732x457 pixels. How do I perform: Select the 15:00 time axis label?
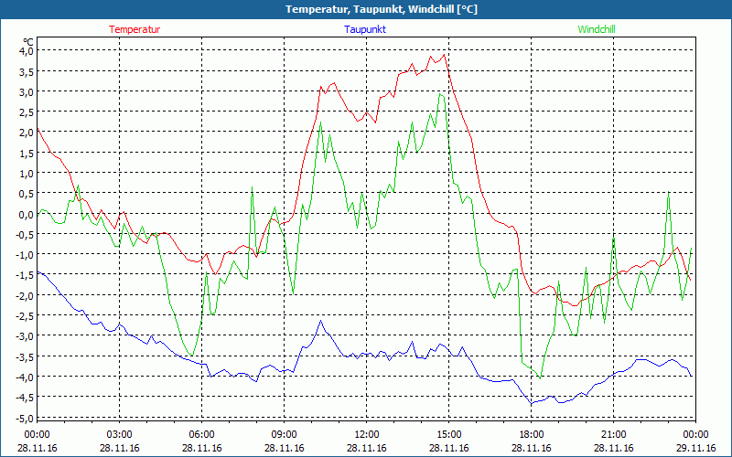(x=449, y=434)
